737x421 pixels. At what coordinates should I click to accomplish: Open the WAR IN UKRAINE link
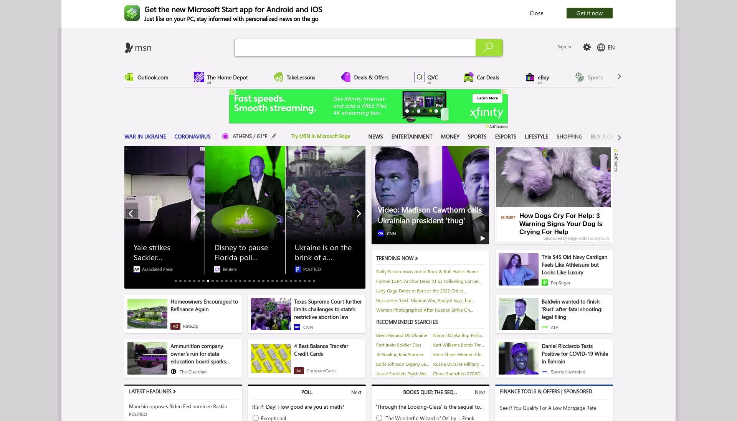pyautogui.click(x=145, y=137)
